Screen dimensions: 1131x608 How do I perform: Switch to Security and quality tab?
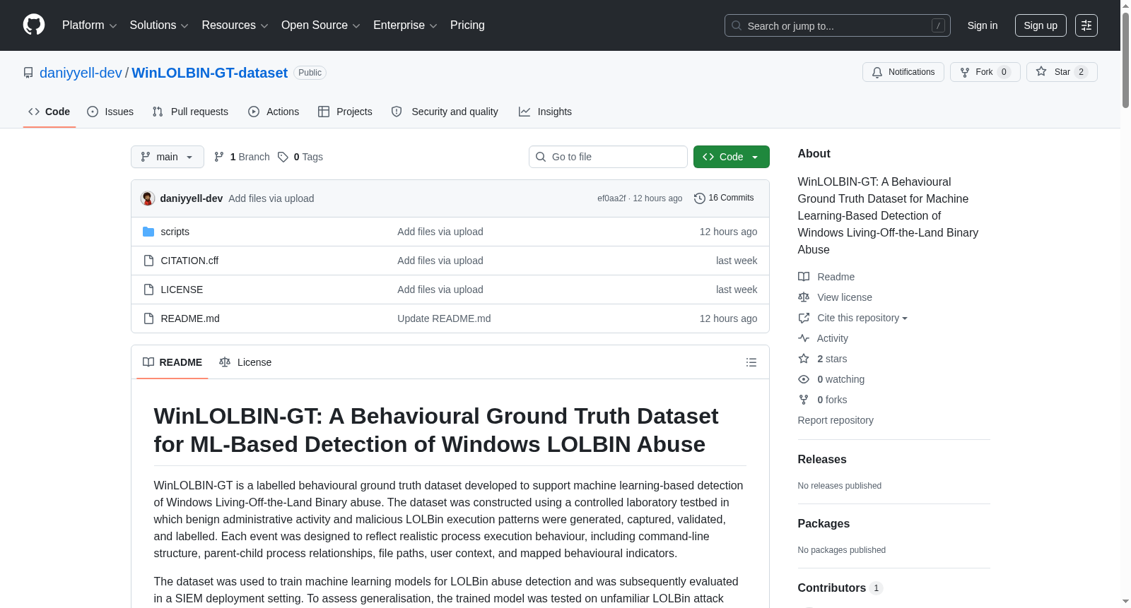tap(445, 112)
